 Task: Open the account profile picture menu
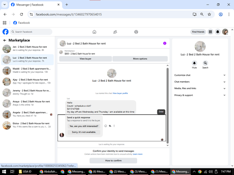(225, 32)
